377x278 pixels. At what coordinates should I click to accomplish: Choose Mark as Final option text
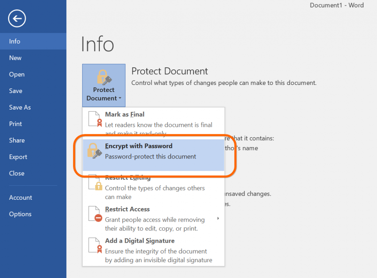point(125,114)
